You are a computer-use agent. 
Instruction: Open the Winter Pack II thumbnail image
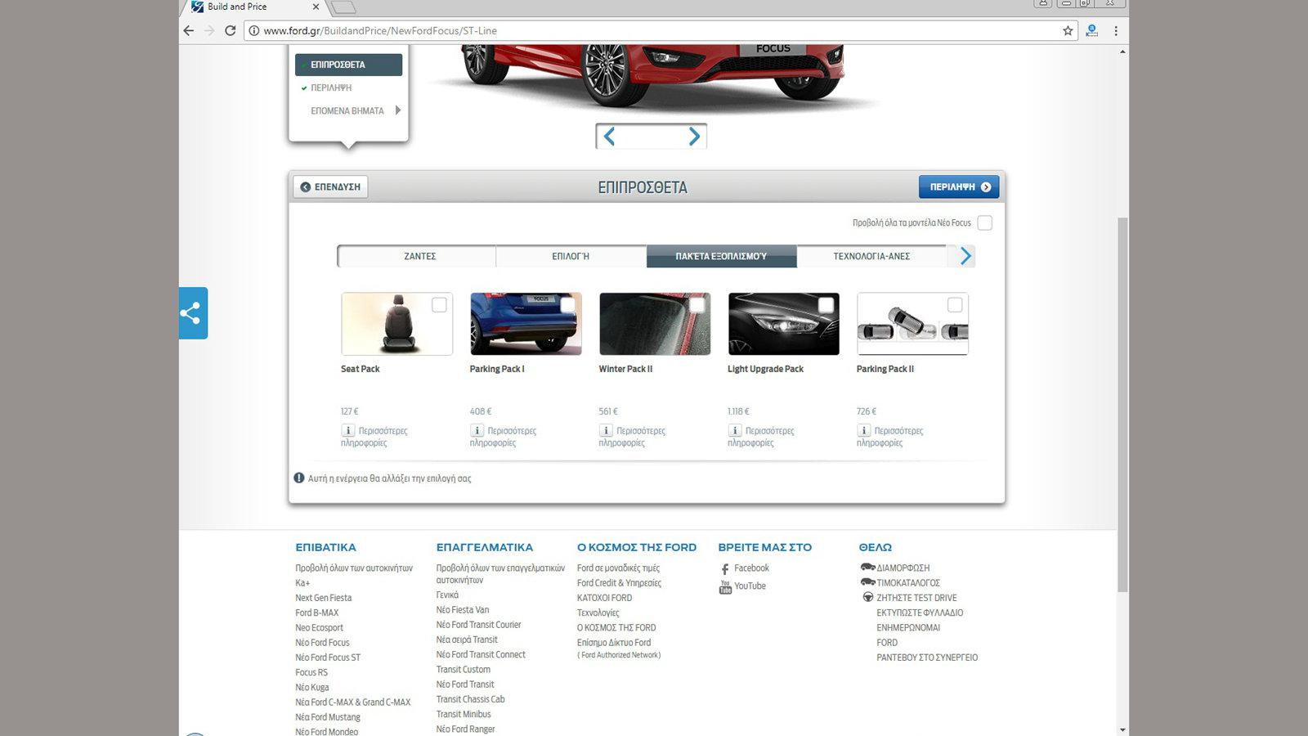pyautogui.click(x=655, y=324)
